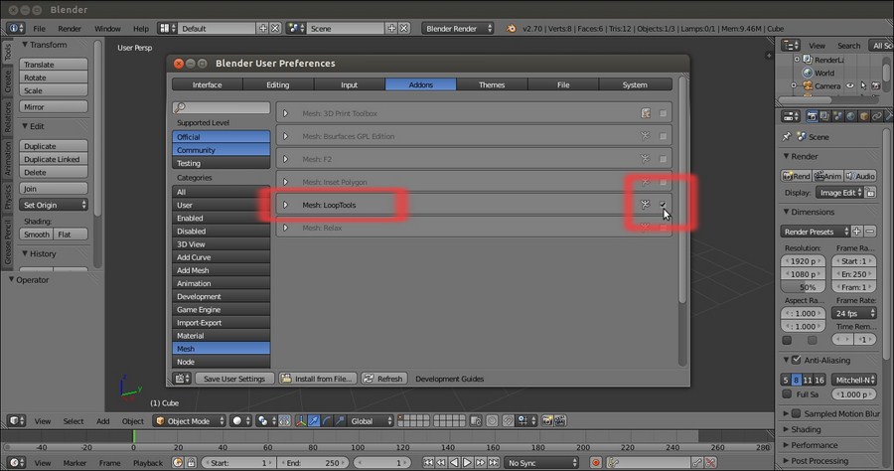Click Install from File button

(x=318, y=379)
